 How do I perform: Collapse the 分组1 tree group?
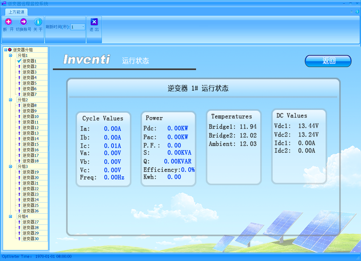click(x=11, y=56)
